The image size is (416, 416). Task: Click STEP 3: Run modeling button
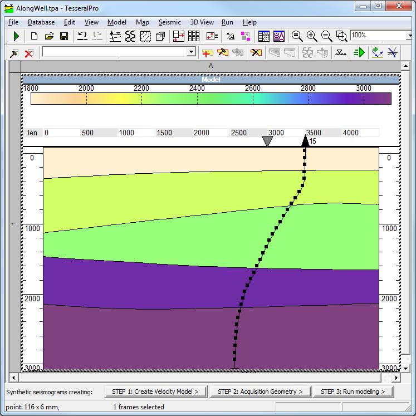pos(353,391)
